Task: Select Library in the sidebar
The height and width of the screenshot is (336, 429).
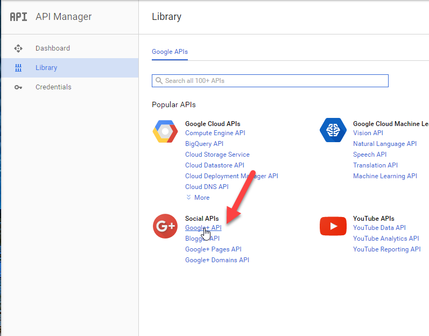Action: 70,68
